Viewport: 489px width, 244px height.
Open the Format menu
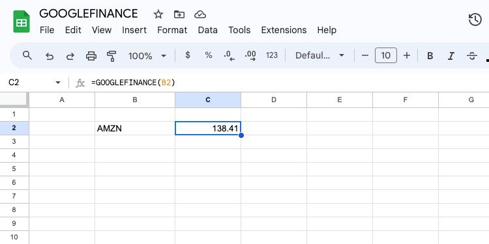point(172,30)
